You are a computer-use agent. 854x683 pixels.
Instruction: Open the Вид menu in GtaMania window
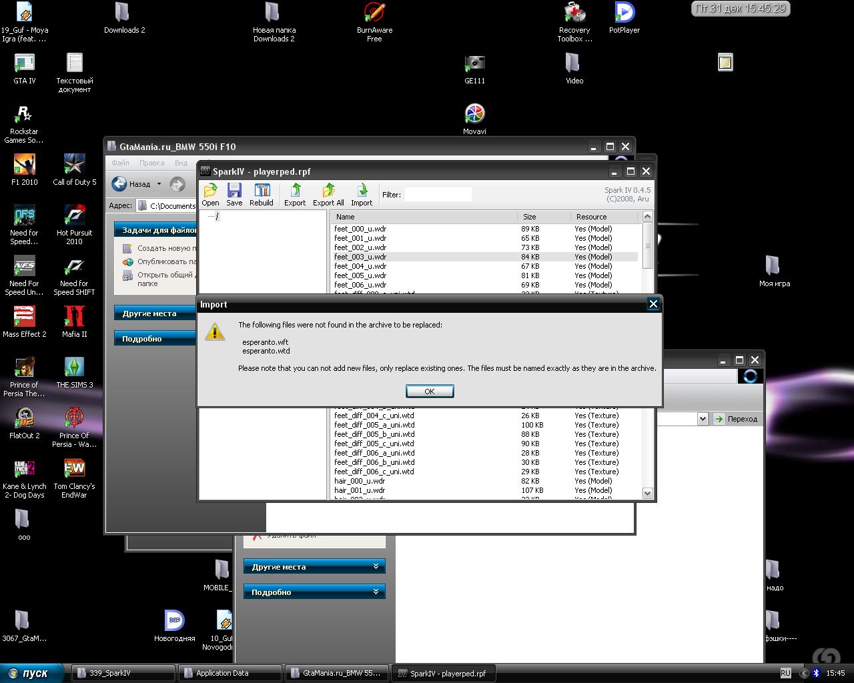pos(181,163)
